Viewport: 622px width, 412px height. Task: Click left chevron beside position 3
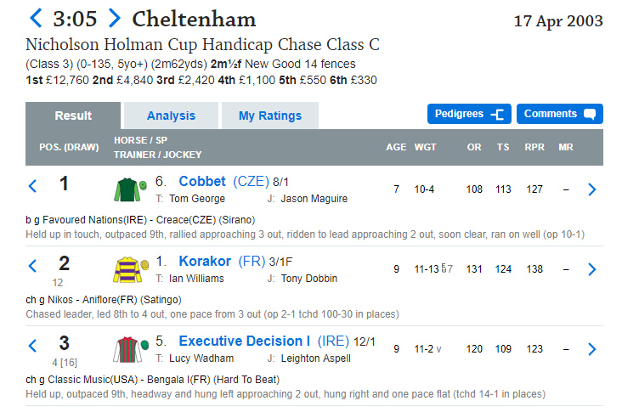point(33,346)
